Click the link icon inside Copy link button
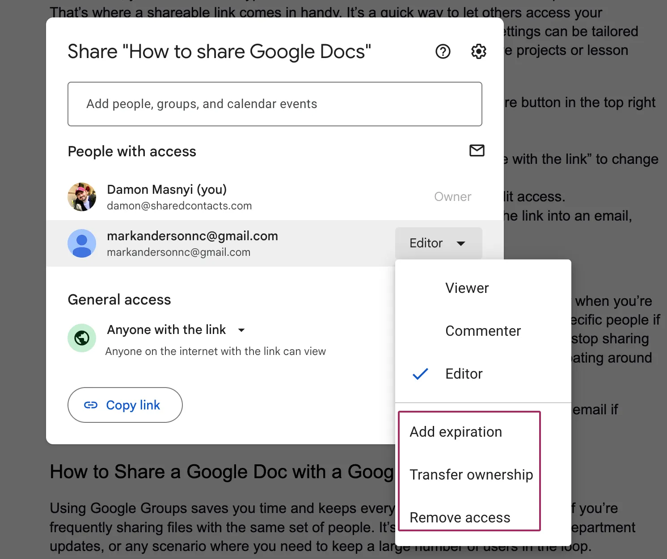Screen dimensions: 667x559 tap(92, 405)
